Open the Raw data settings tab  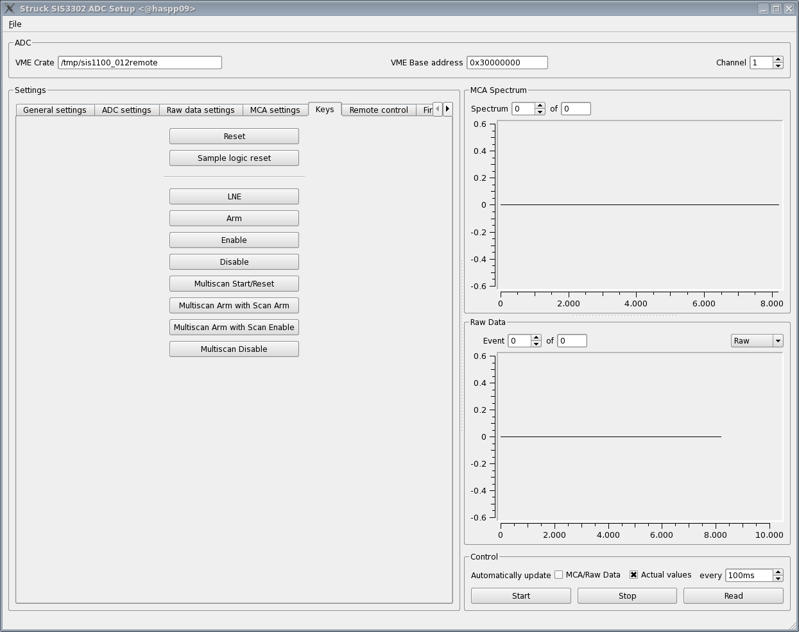pyautogui.click(x=200, y=110)
